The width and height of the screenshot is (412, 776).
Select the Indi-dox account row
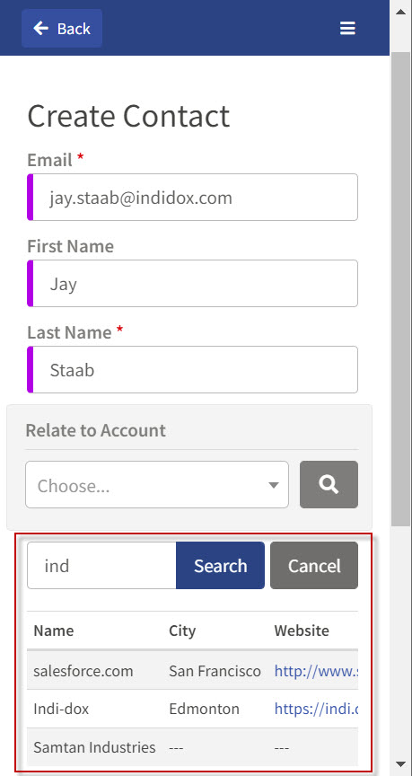[x=192, y=709]
